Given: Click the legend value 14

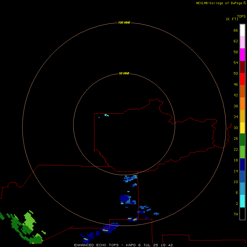Looking at the screenshot, I should click(x=236, y=171).
